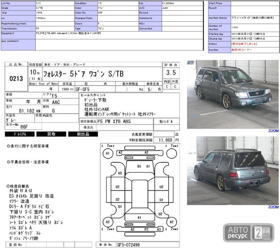Click the red Section text 売切り5コーナー
The width and height of the screenshot is (280, 248).
pyautogui.click(x=241, y=50)
